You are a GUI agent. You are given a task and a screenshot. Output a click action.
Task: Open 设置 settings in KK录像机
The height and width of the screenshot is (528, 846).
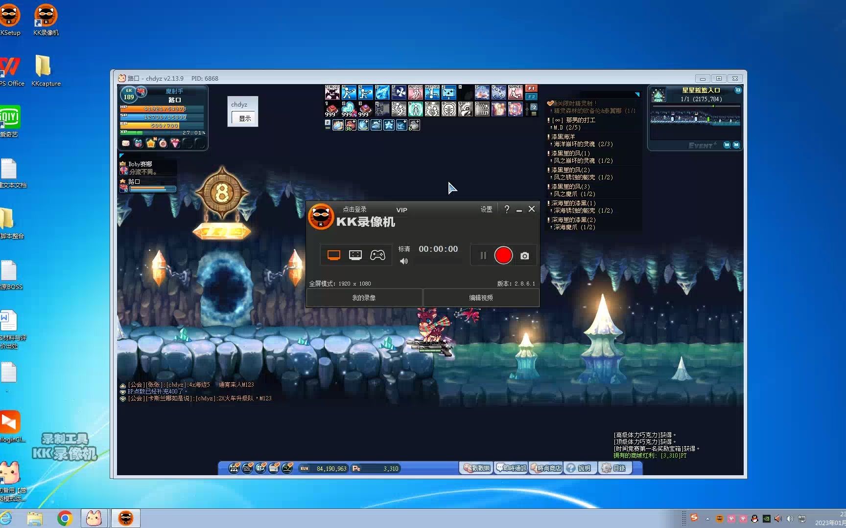tap(486, 209)
